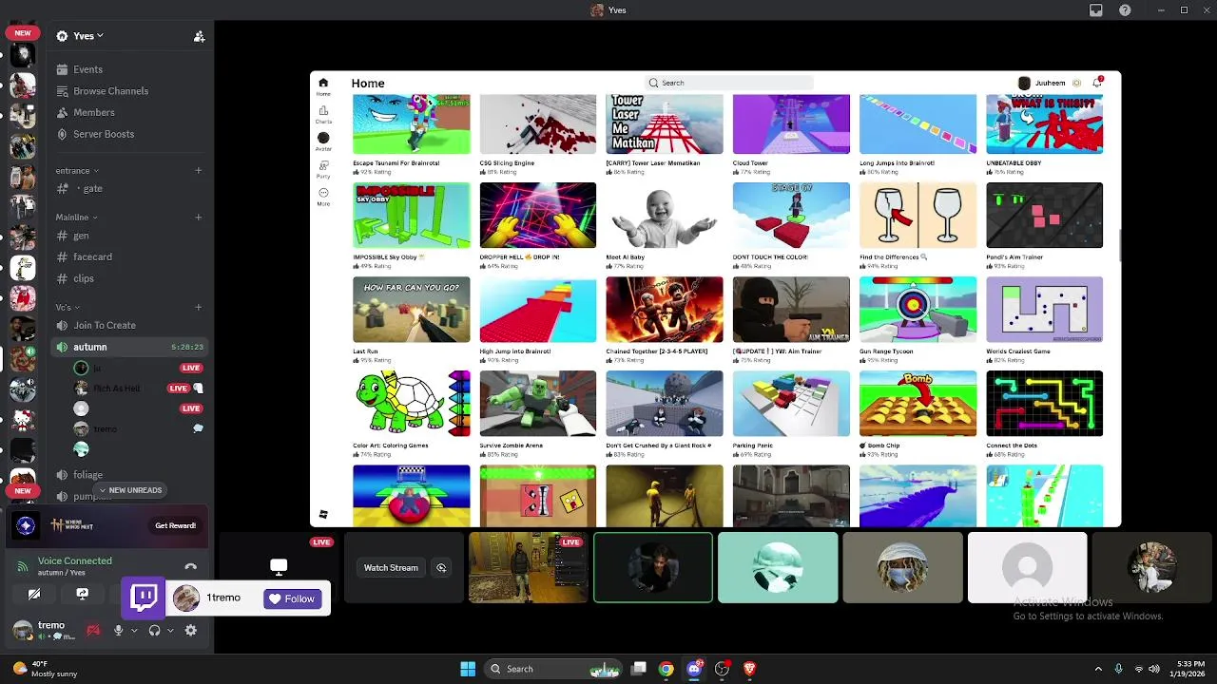Image resolution: width=1217 pixels, height=684 pixels.
Task: Jump to NEW UNREADS in channel list
Action: (x=130, y=490)
